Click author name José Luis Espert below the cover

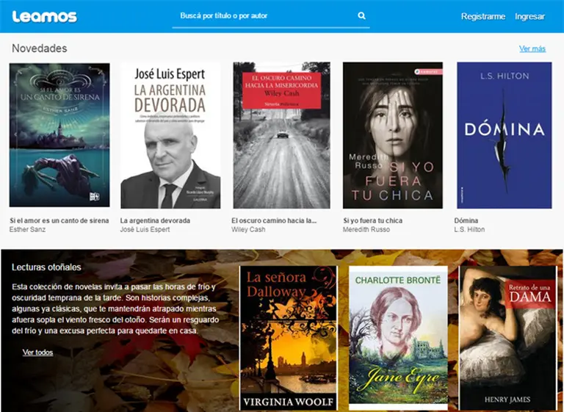tap(145, 230)
